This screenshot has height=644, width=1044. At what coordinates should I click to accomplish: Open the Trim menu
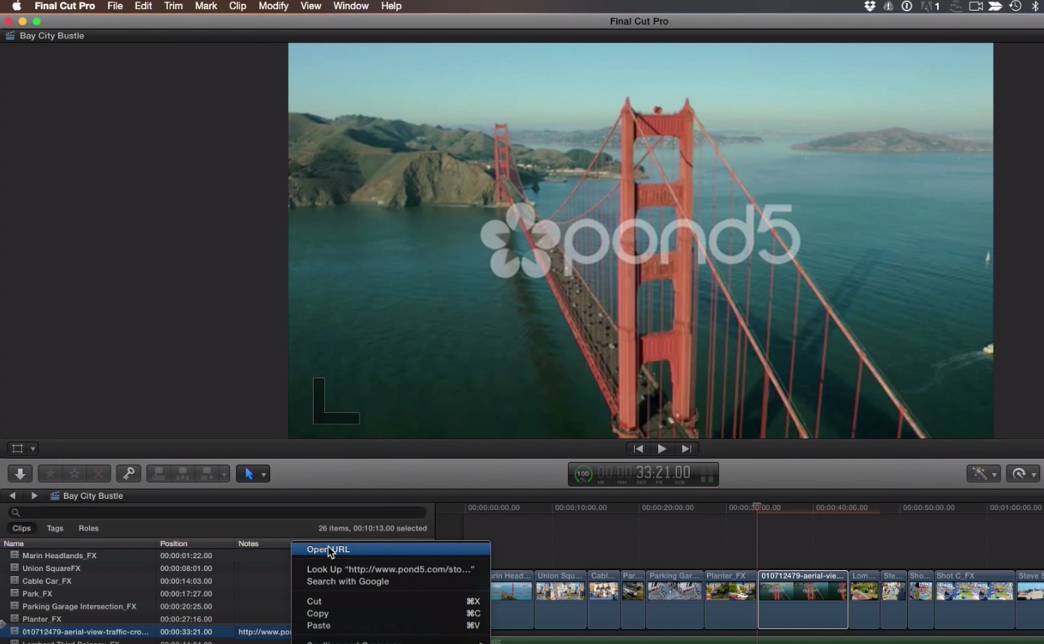[174, 6]
